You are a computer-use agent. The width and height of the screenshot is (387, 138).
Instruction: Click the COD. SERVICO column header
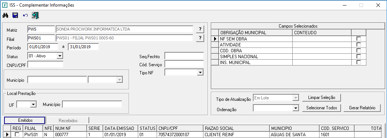(337, 128)
